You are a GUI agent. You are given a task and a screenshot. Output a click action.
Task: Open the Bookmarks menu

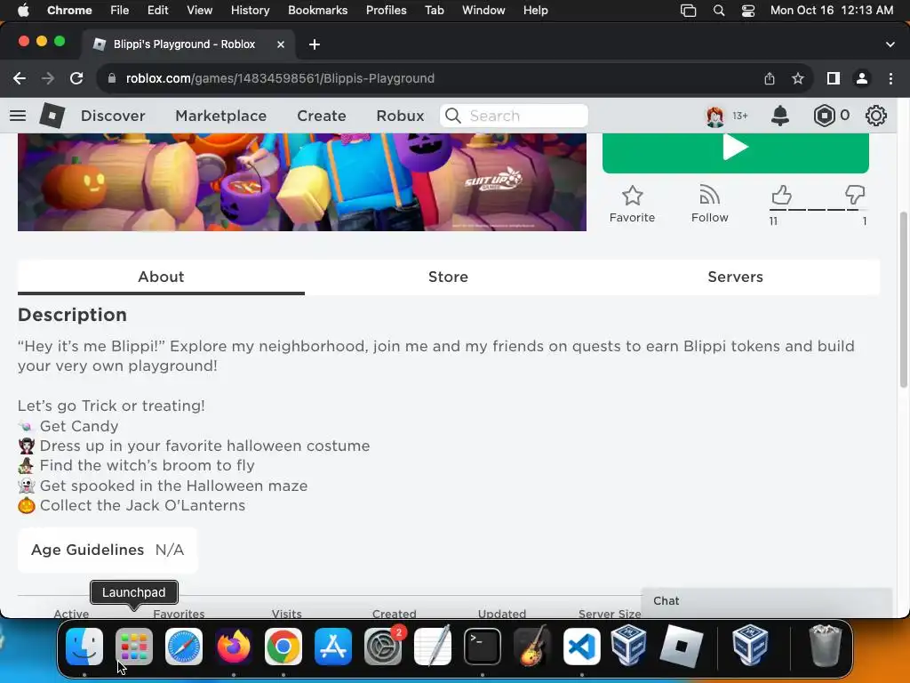(x=317, y=11)
